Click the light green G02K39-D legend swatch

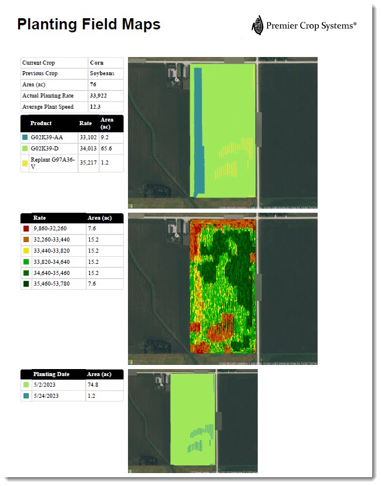pyautogui.click(x=25, y=150)
